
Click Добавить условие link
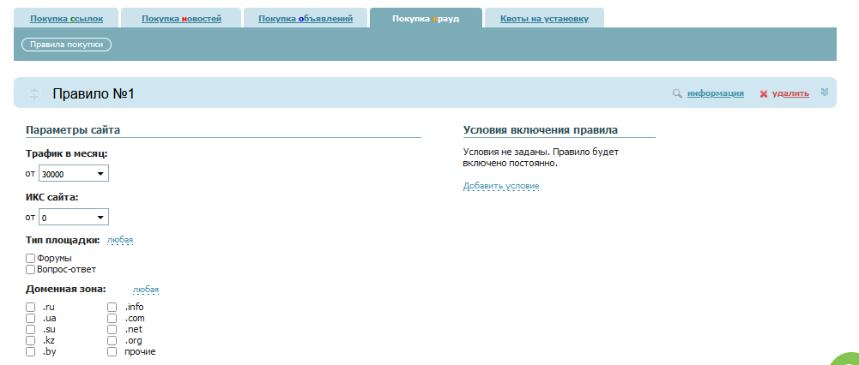pos(500,186)
